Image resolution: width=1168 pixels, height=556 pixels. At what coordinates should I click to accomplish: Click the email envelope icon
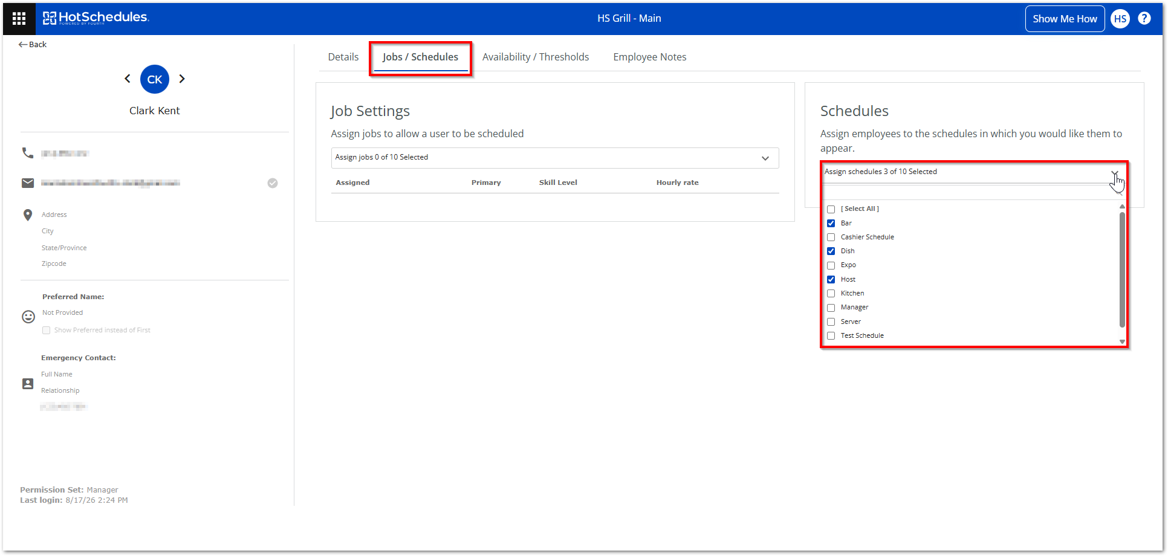tap(28, 183)
